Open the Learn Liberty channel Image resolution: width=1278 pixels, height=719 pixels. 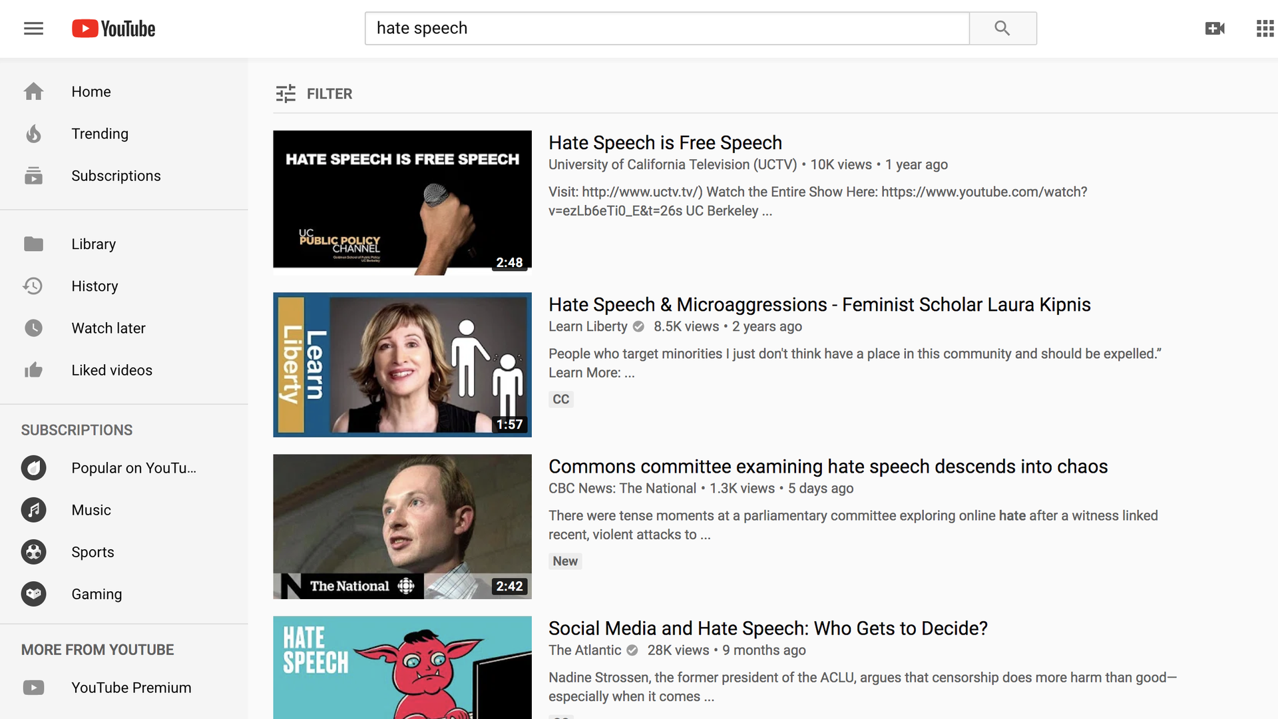click(x=588, y=326)
